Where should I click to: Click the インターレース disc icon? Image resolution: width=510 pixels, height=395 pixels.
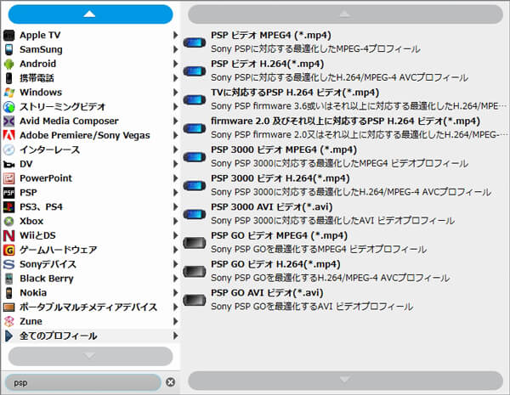pos(9,150)
